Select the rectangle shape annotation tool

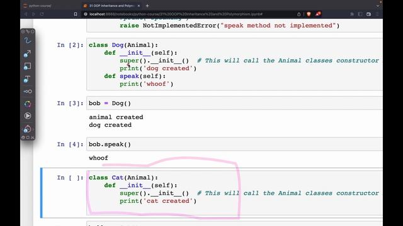pos(27,67)
